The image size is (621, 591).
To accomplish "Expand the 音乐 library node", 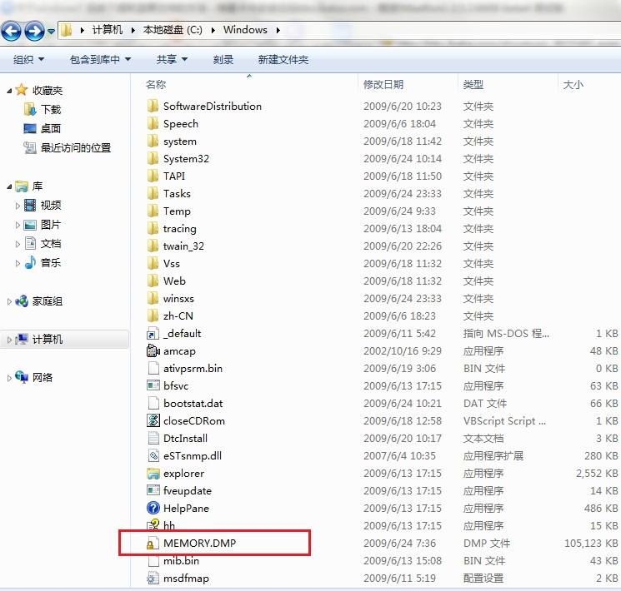I will tap(18, 263).
